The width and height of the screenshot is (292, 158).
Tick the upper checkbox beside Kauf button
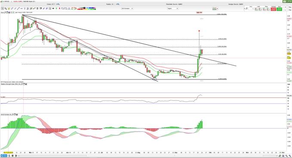point(284,7)
